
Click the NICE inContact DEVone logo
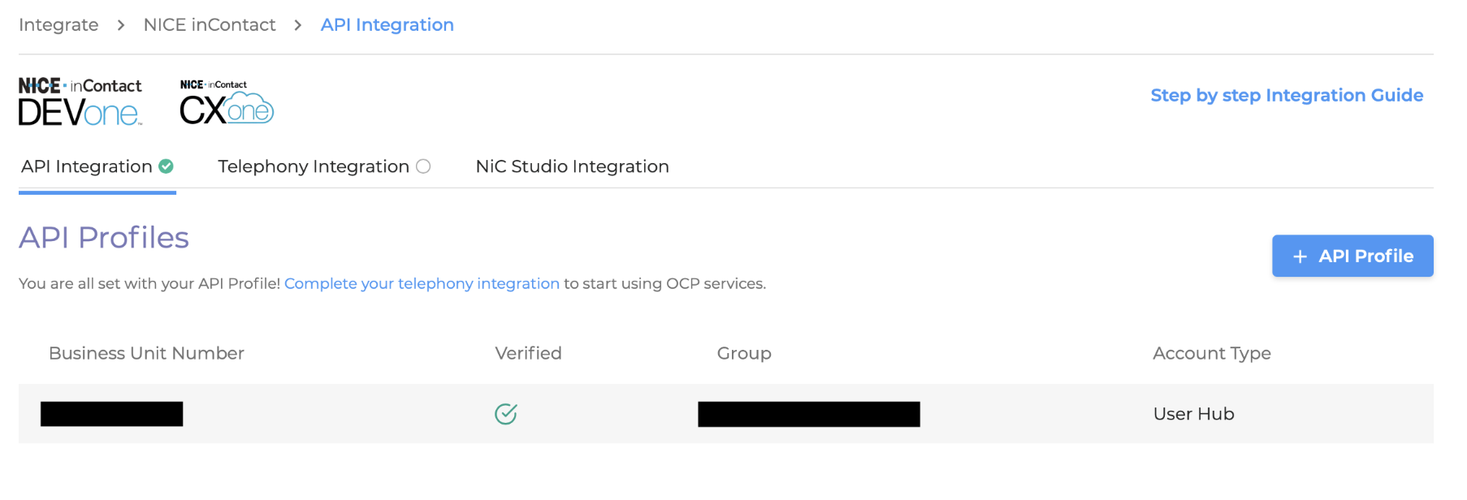point(80,101)
